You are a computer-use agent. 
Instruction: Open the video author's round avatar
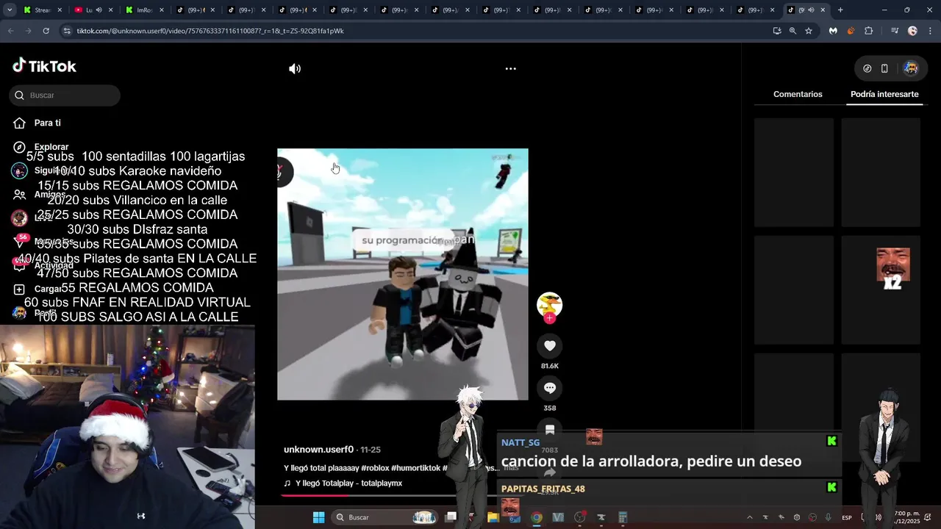(550, 304)
